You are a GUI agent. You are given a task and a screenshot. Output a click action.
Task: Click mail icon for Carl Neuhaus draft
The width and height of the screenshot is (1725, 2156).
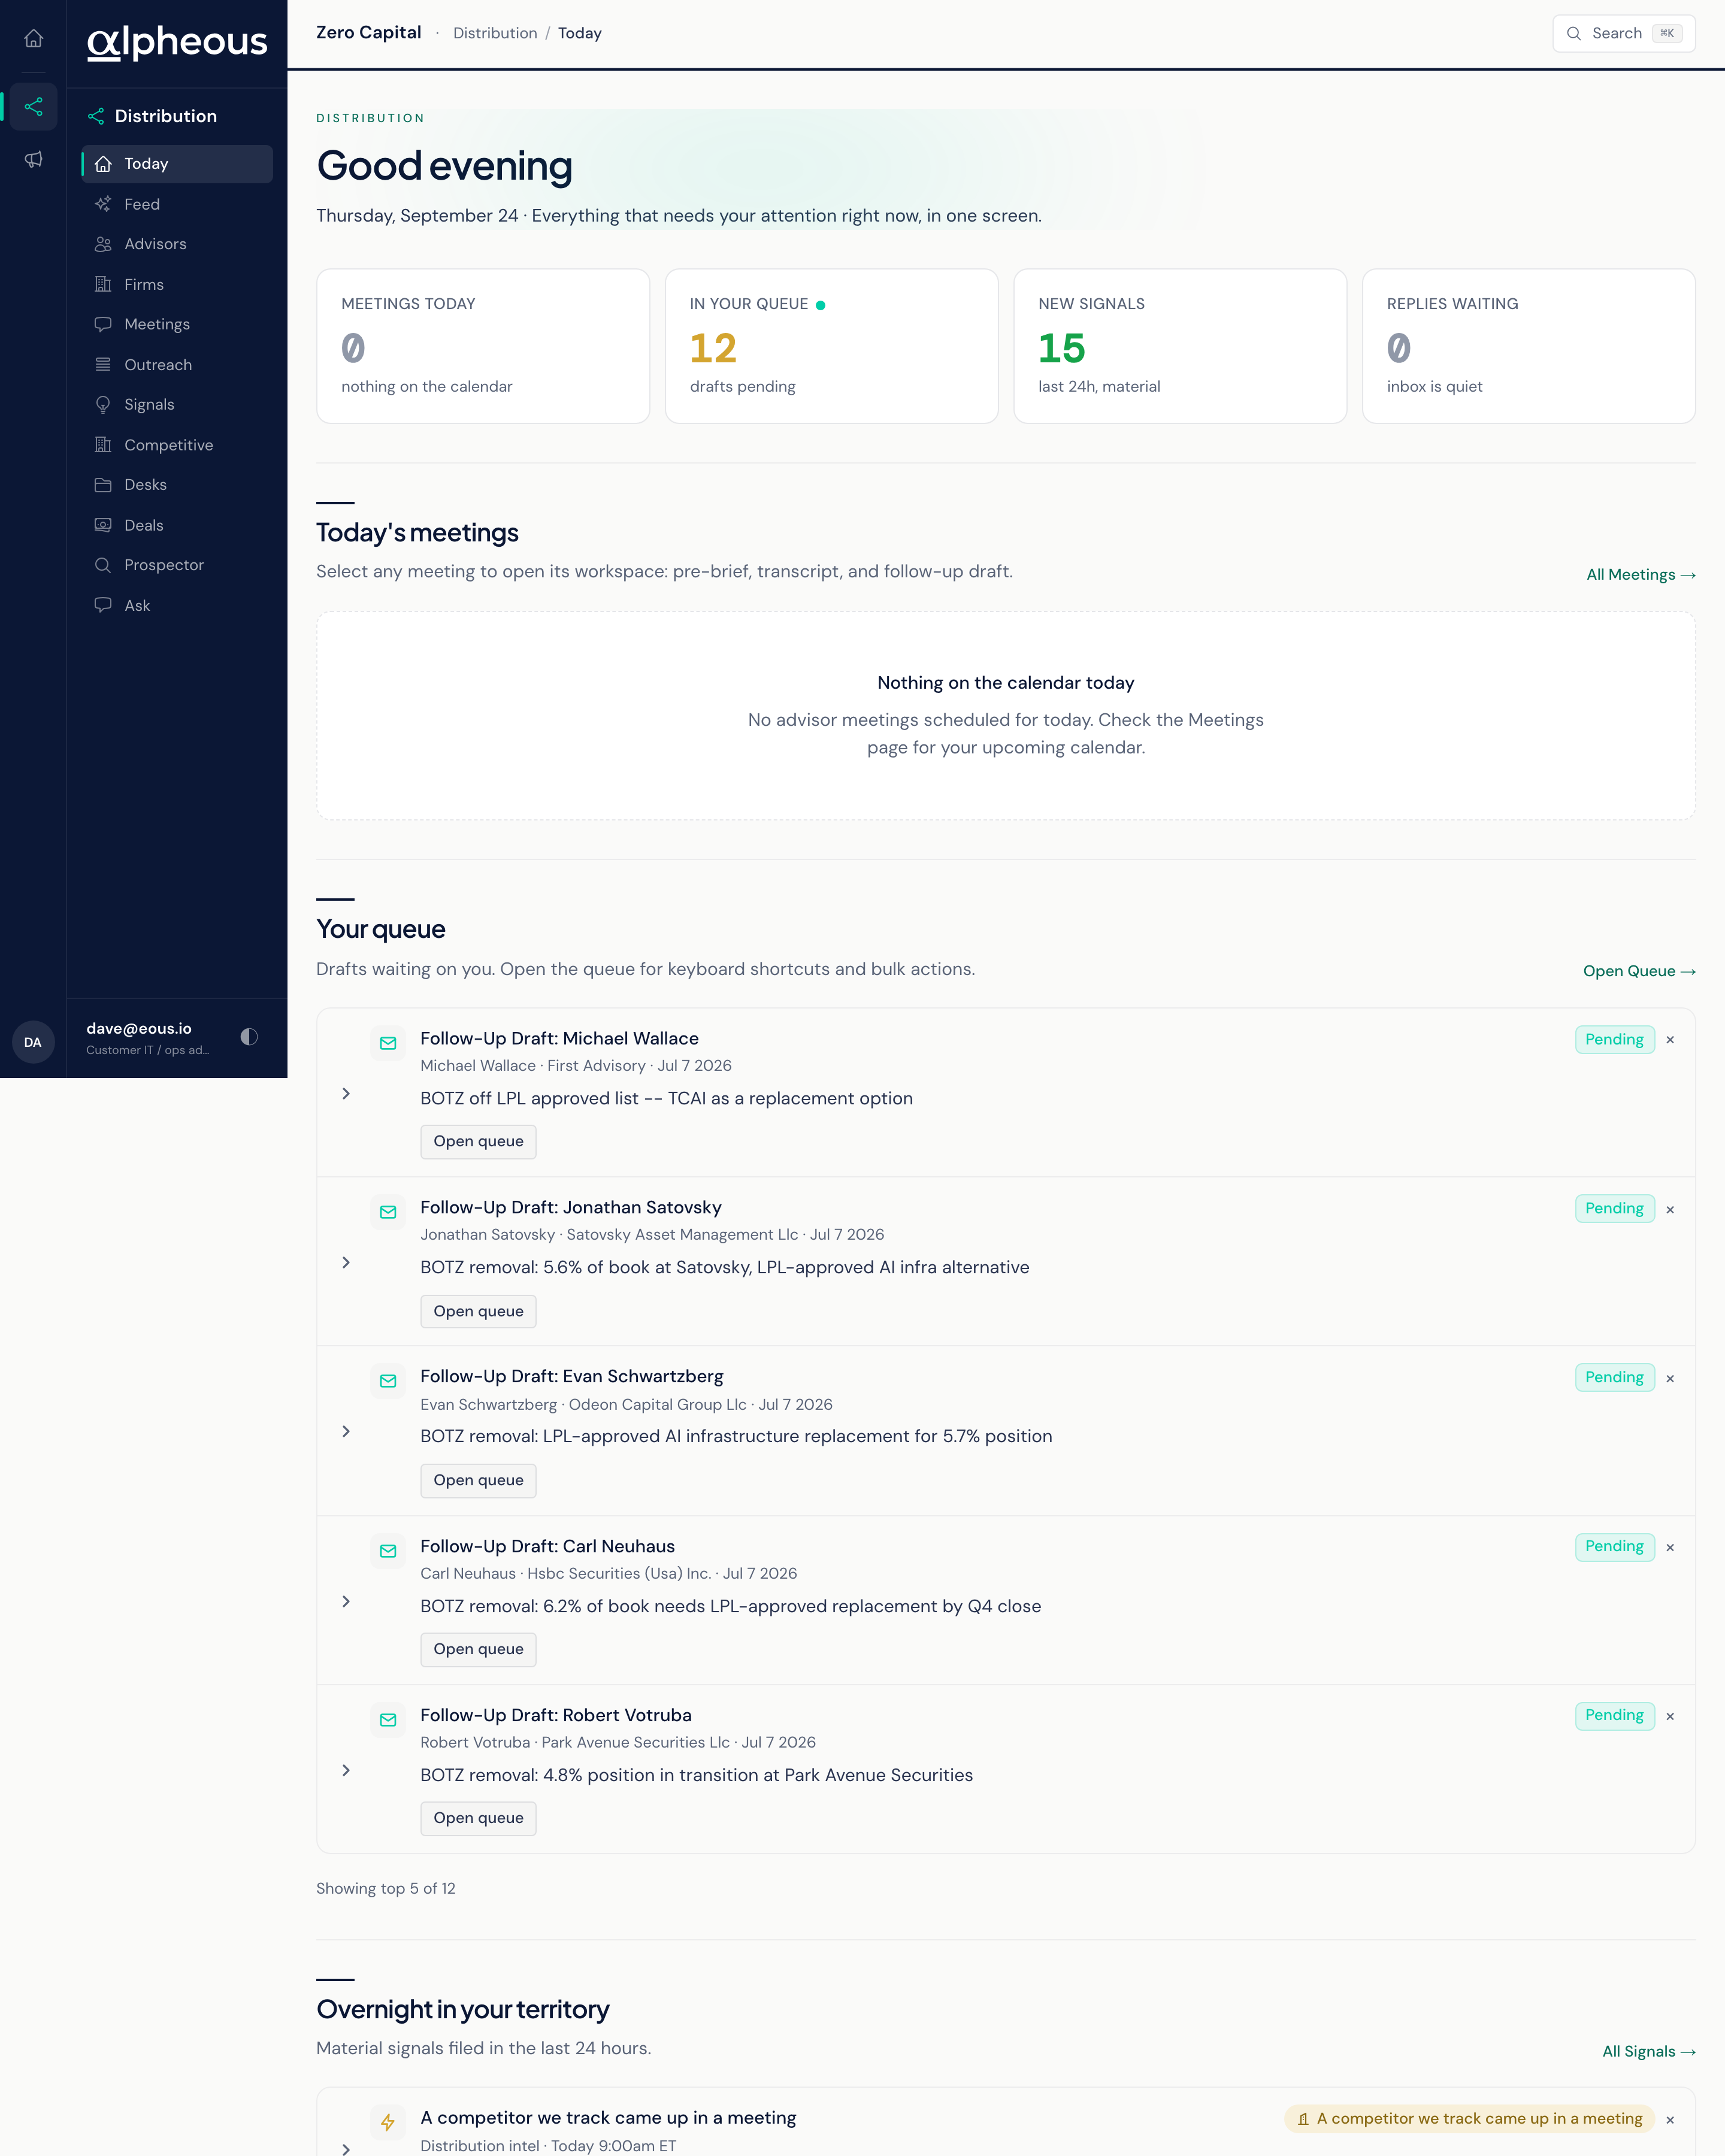[x=388, y=1551]
